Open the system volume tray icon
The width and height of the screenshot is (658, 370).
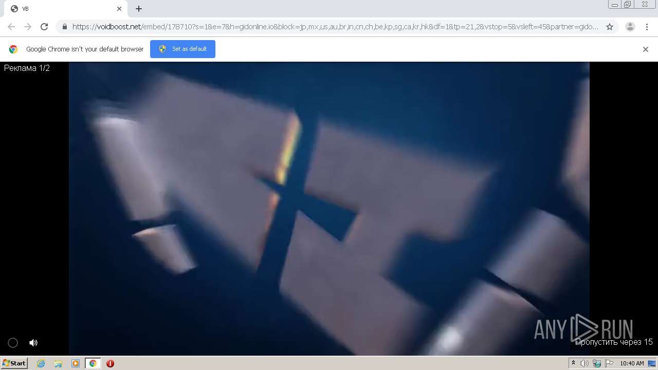pos(584,363)
